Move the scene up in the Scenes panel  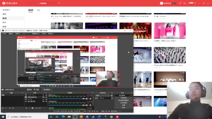tap(10, 108)
